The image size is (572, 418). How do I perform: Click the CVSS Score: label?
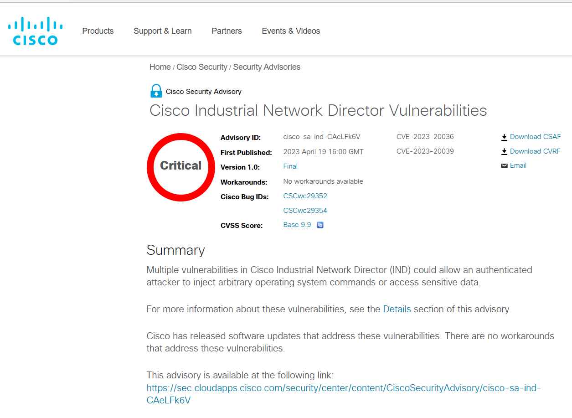click(242, 226)
